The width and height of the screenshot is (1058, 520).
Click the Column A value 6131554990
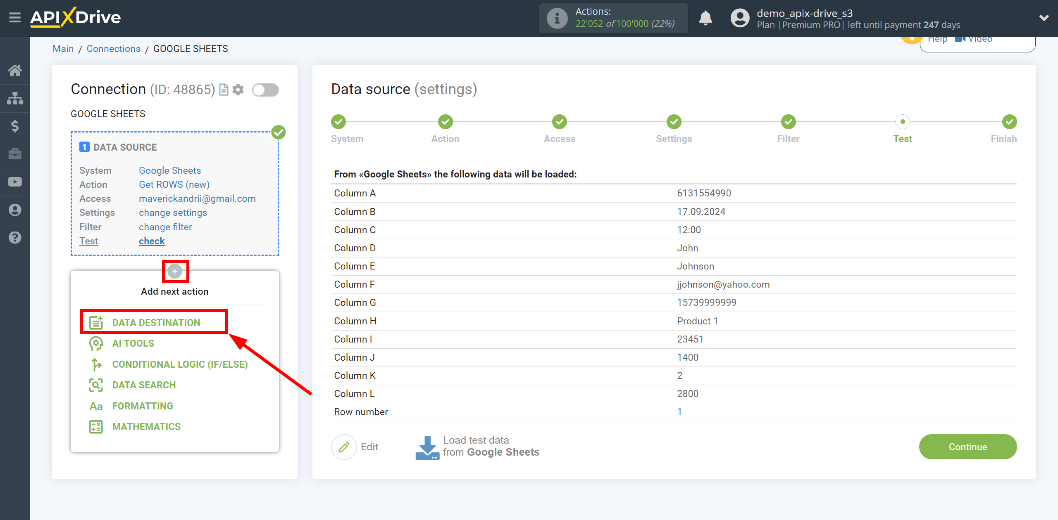704,193
